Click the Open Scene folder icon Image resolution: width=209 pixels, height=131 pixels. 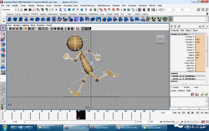coord(25,10)
